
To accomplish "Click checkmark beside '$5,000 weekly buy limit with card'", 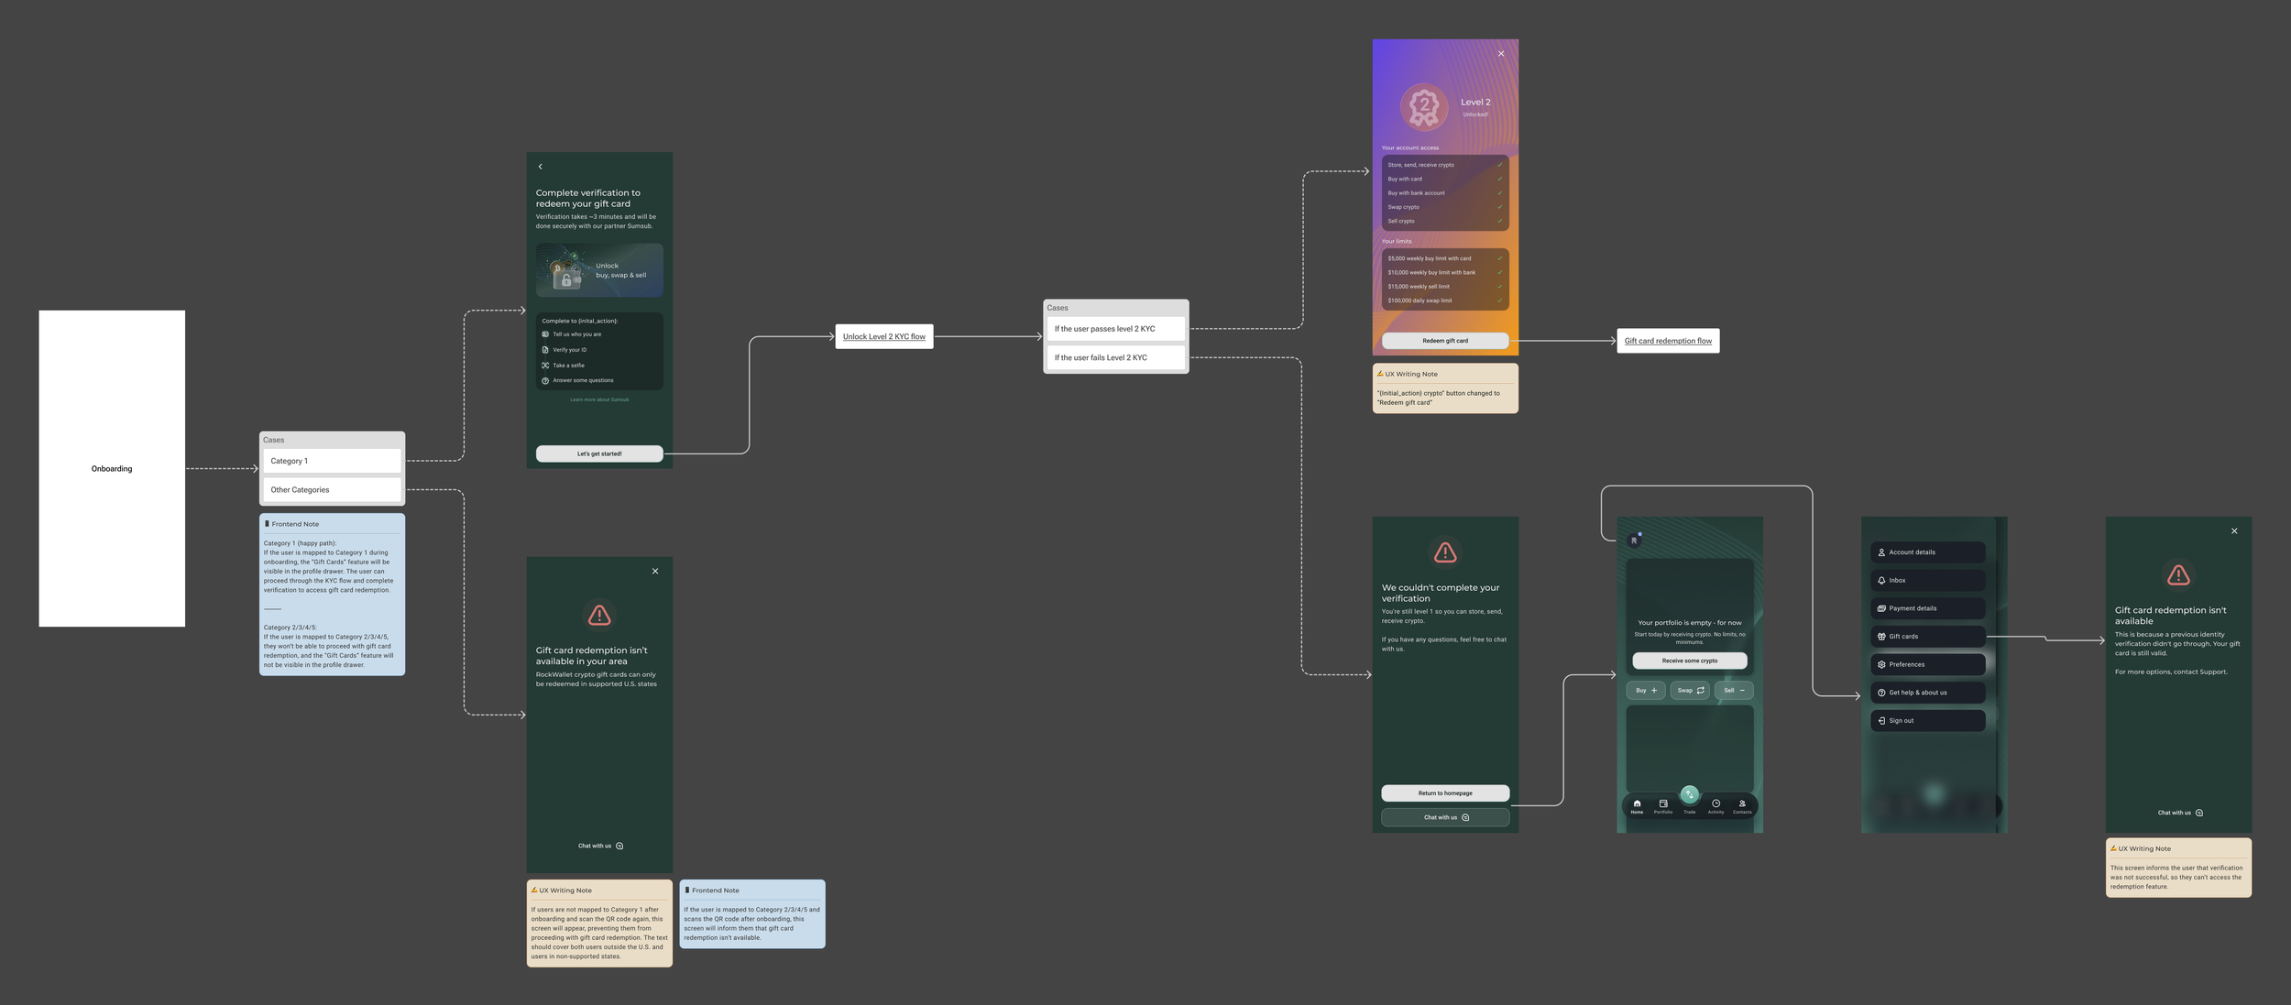I will (1500, 258).
